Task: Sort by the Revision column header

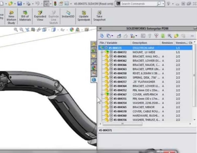Action: [x=167, y=43]
